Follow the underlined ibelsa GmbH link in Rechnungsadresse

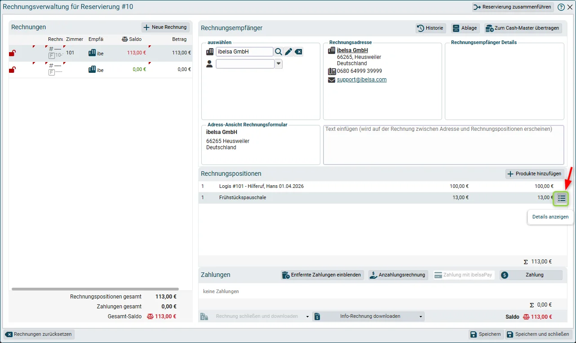(x=352, y=50)
